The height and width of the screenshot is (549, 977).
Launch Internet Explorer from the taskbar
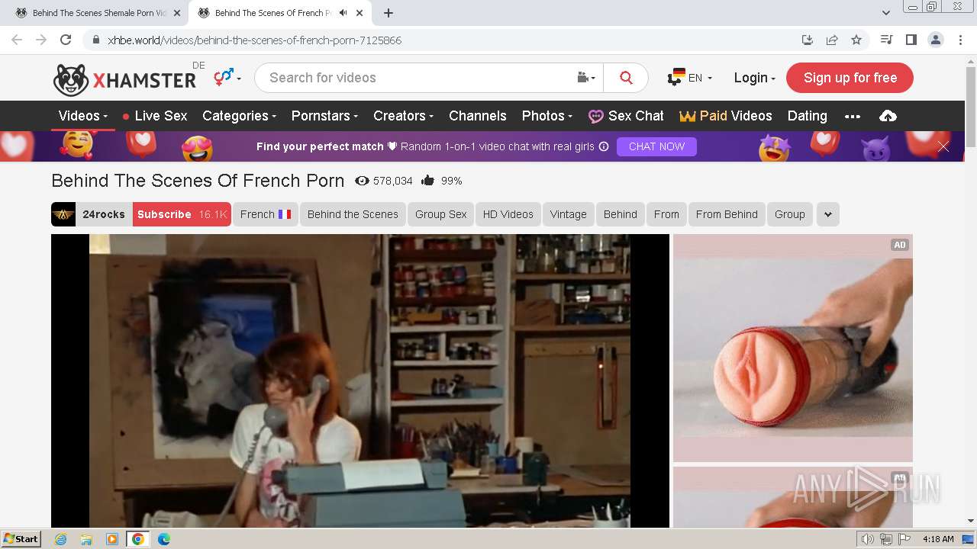60,539
